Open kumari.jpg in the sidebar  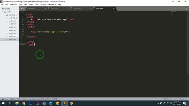click(x=12, y=15)
